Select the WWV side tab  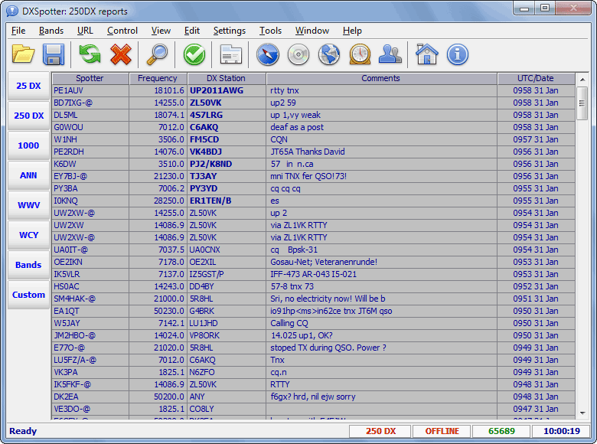click(x=28, y=205)
